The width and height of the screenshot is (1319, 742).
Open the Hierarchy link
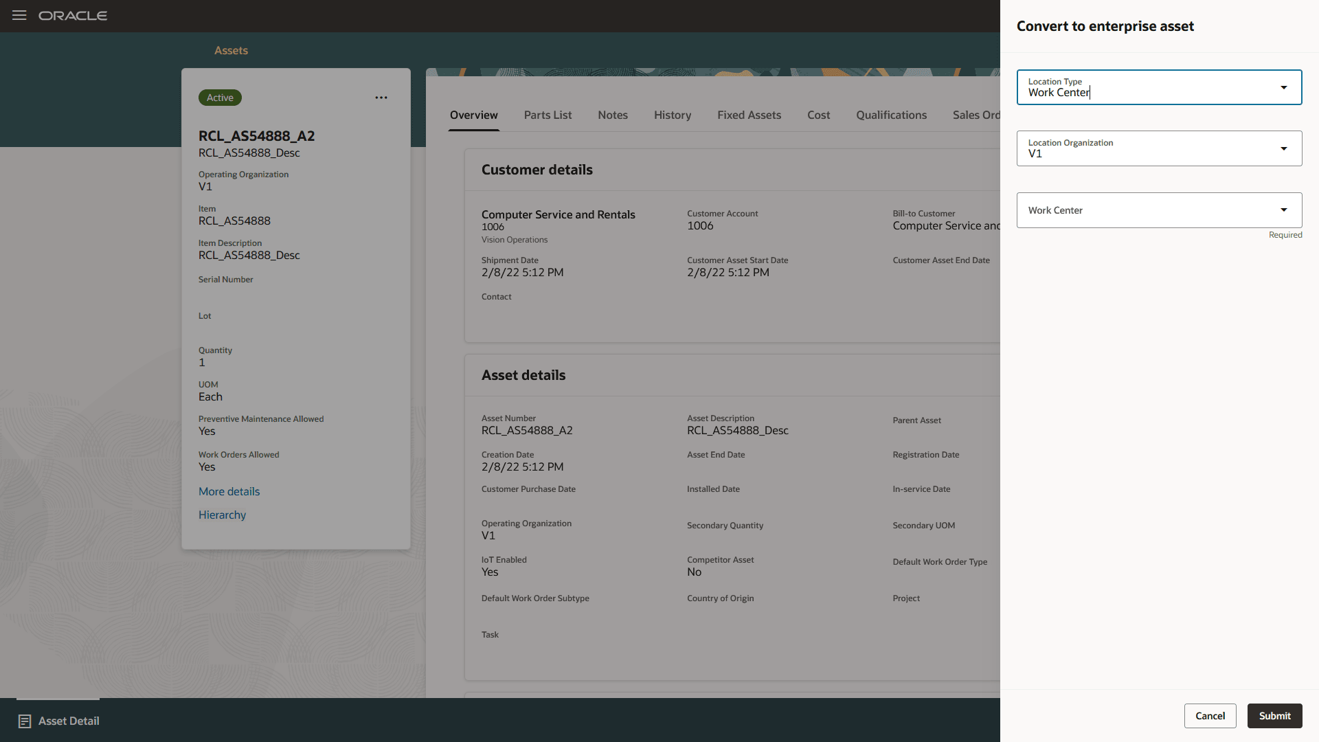coord(222,515)
